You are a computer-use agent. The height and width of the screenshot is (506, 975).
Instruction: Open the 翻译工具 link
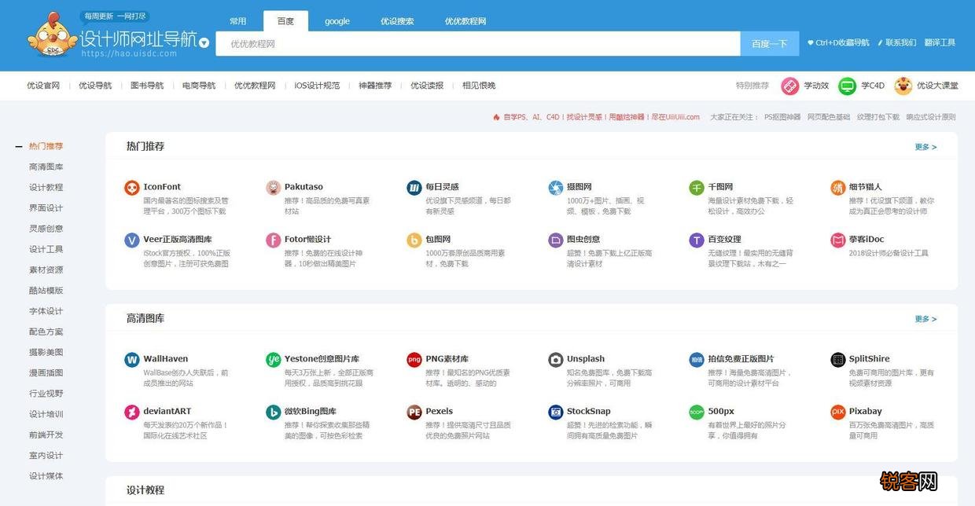coord(940,42)
